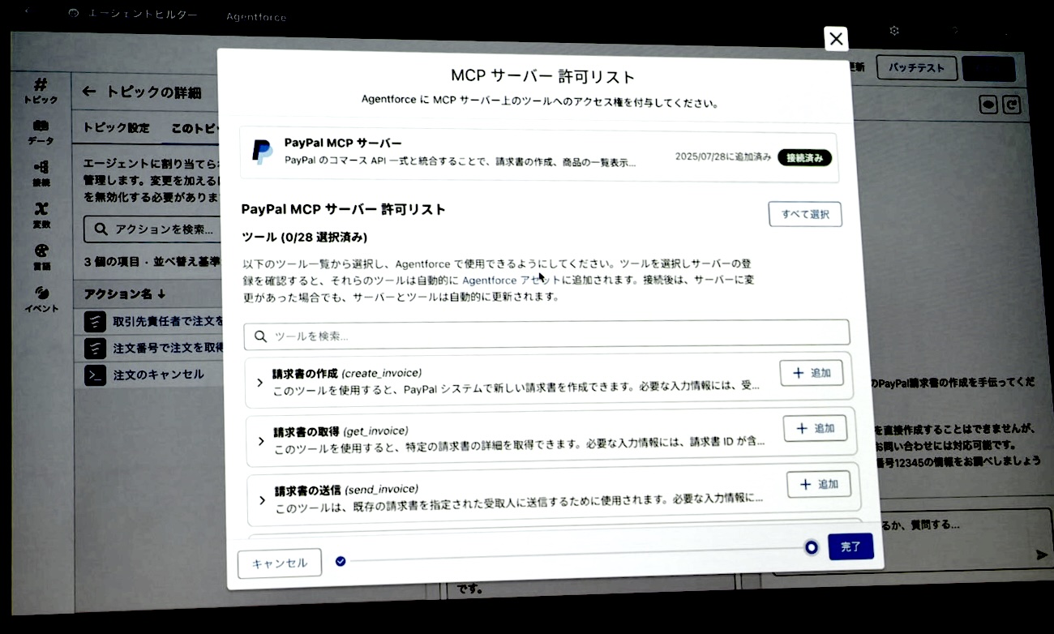Go back from トピックの詳細 with arrow
The width and height of the screenshot is (1054, 634).
pos(90,92)
